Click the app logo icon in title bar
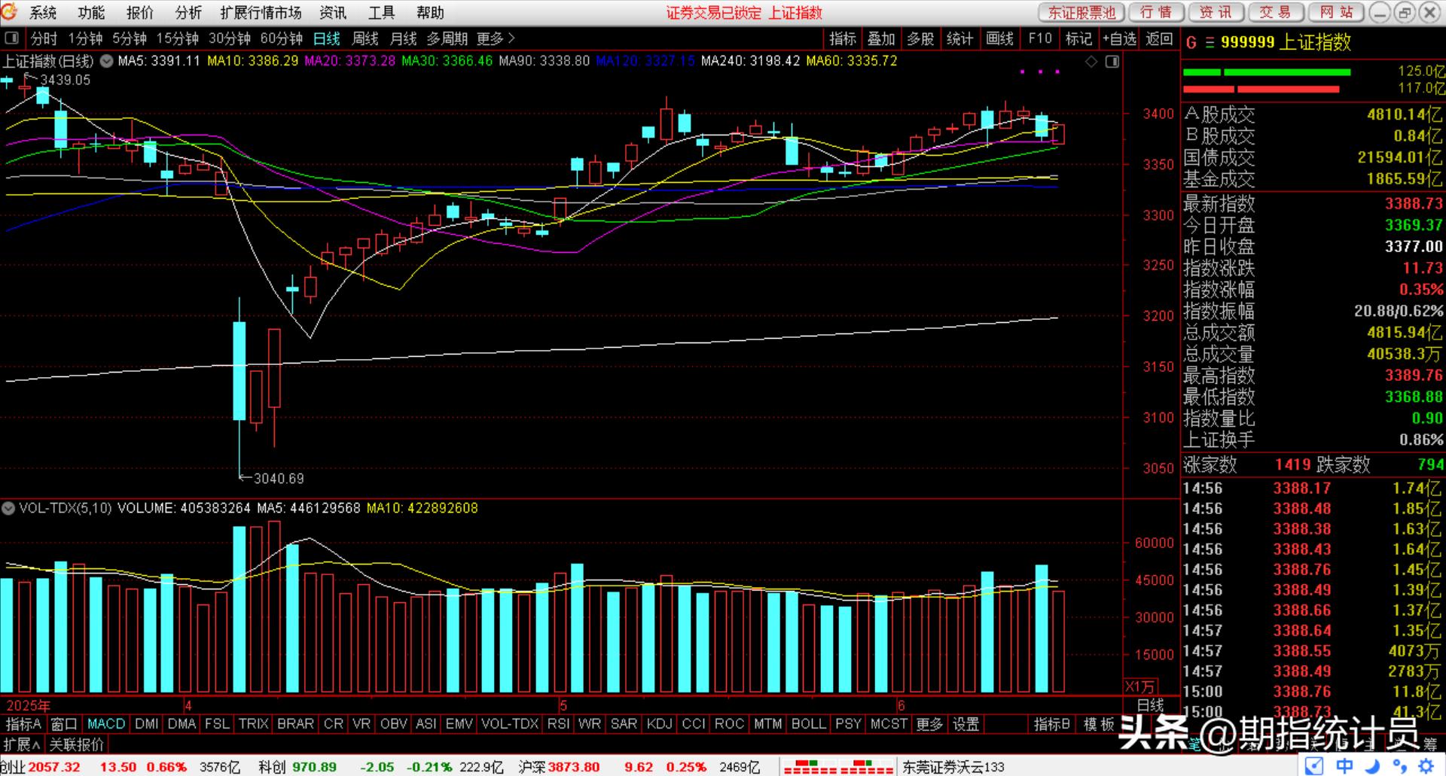 point(9,12)
